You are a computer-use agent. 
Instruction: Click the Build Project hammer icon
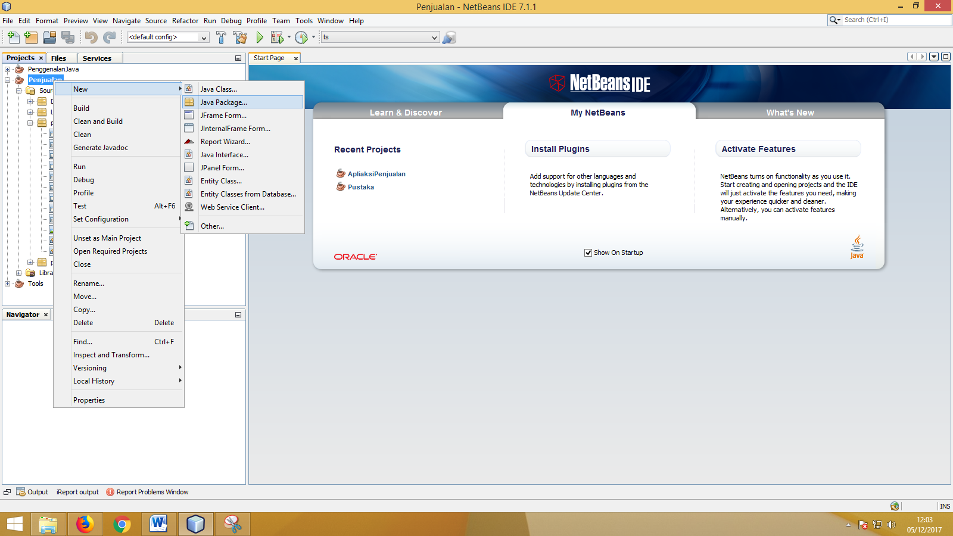[x=221, y=38]
